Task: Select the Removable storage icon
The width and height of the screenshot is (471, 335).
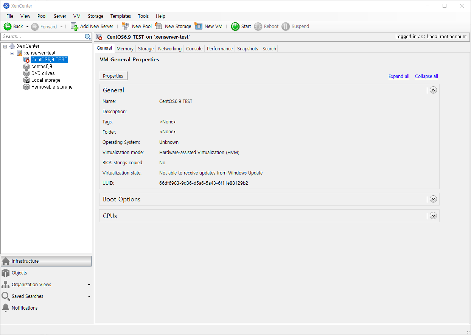Action: click(26, 87)
